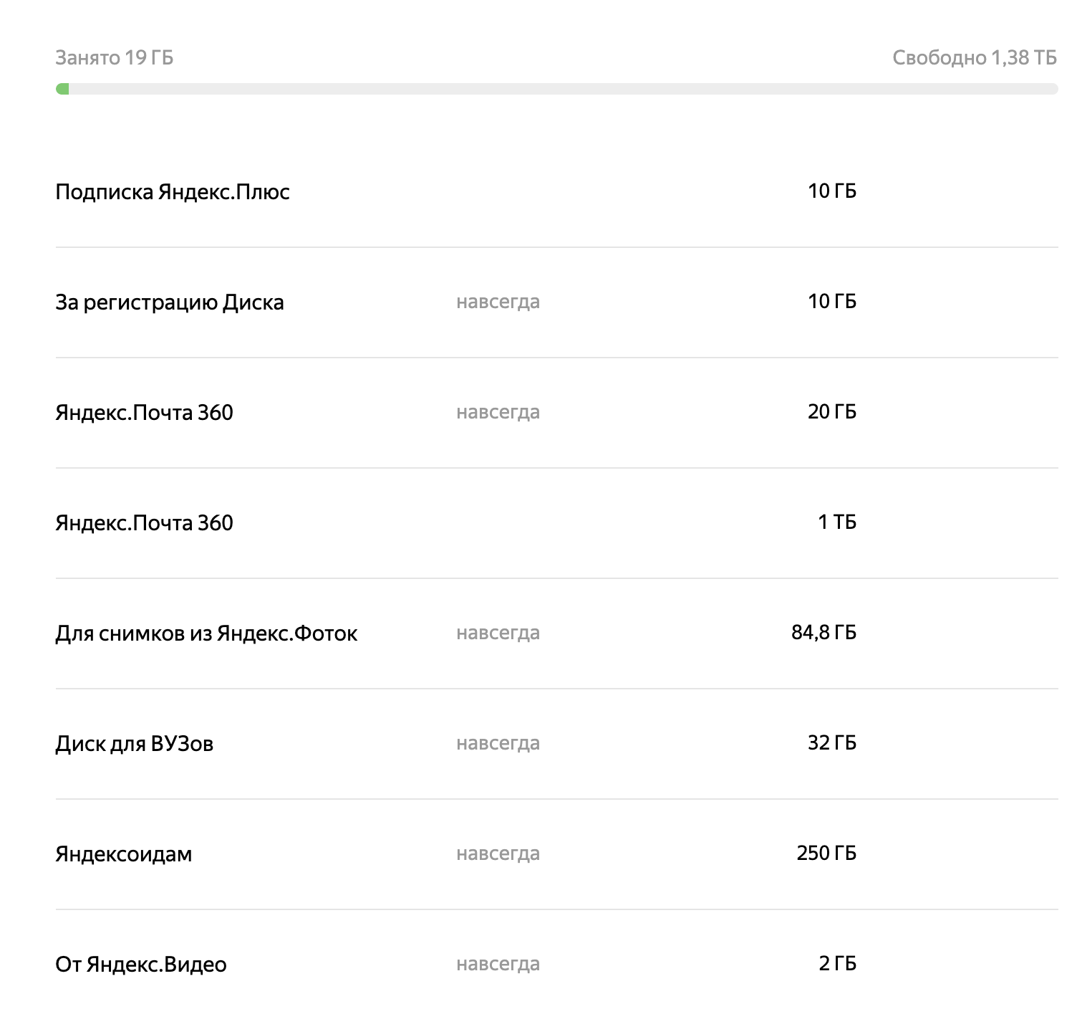Click the '1 ТБ' storage size value
The width and height of the screenshot is (1077, 1009).
(x=836, y=522)
